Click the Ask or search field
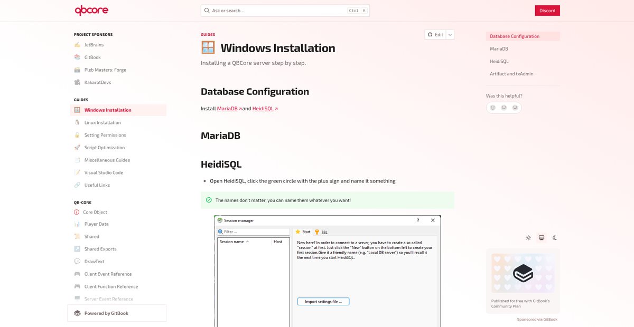The image size is (634, 327). click(285, 11)
